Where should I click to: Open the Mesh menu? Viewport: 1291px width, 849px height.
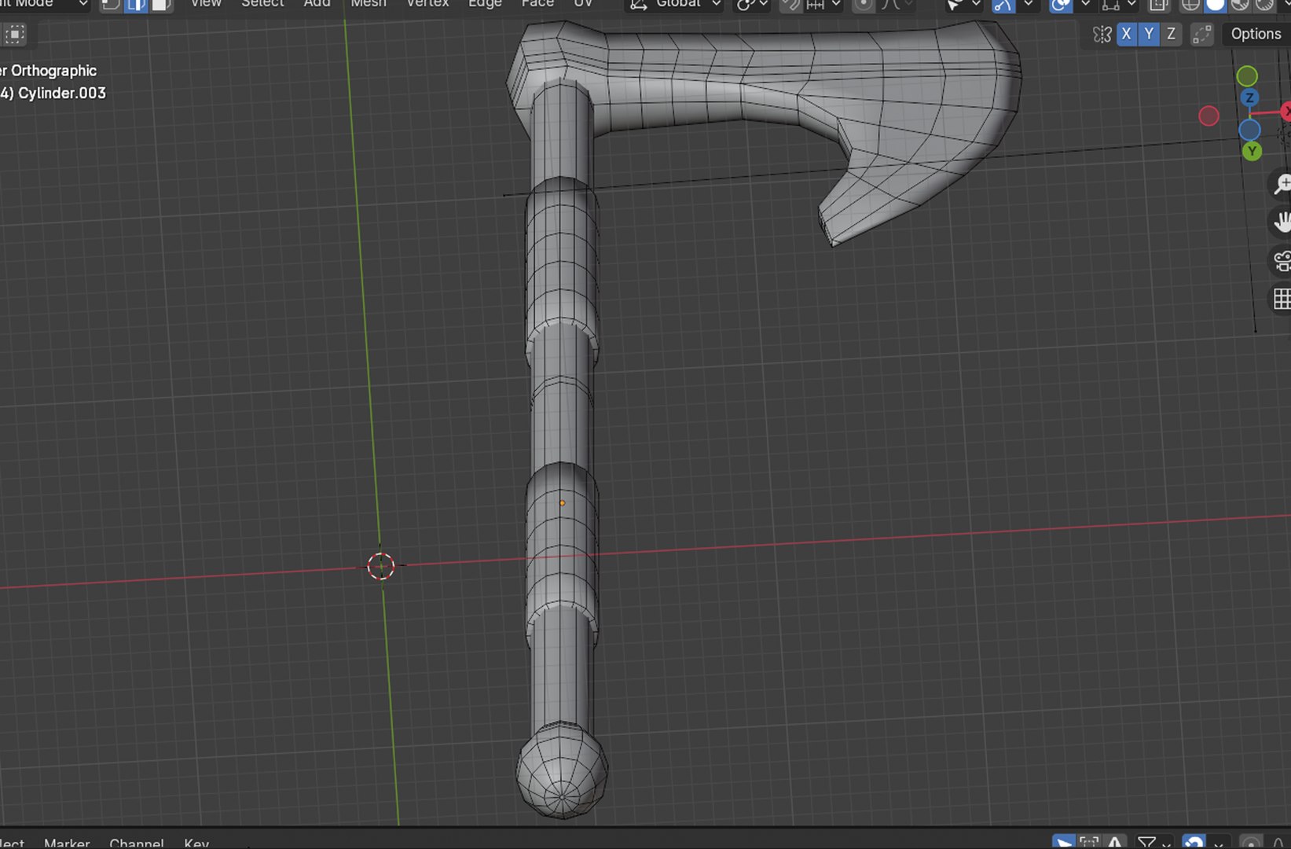[x=369, y=4]
